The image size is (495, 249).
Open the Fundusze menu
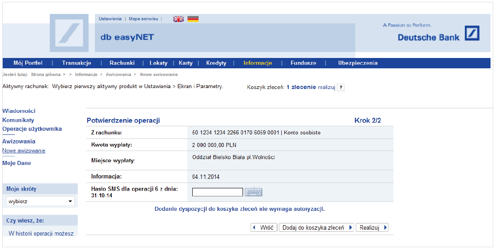303,63
